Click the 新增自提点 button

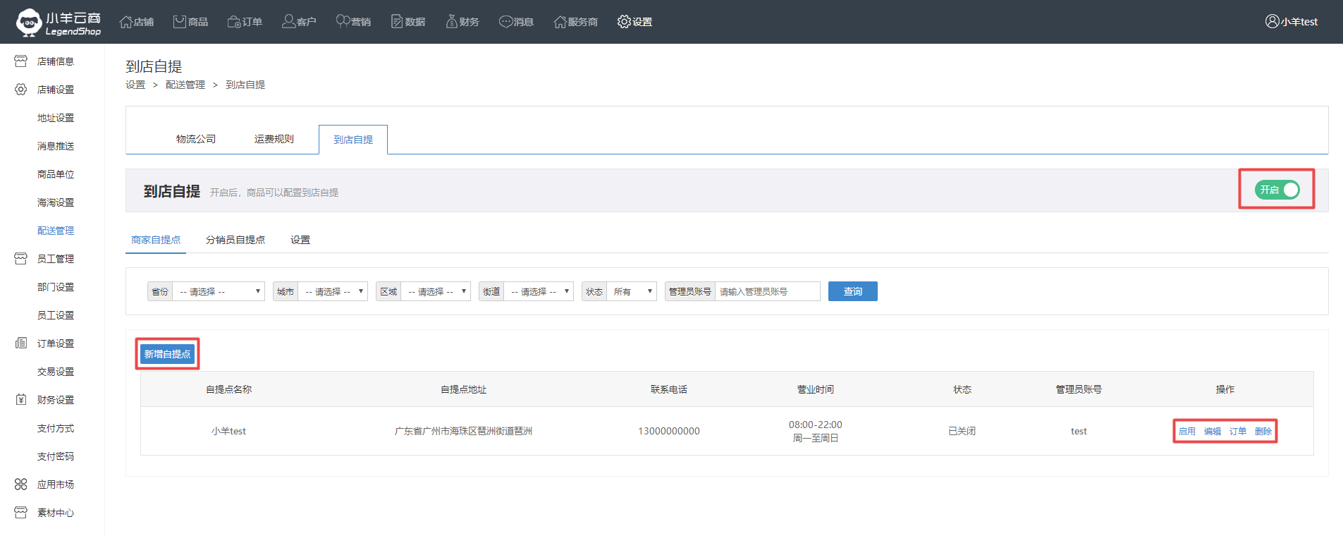coord(167,354)
